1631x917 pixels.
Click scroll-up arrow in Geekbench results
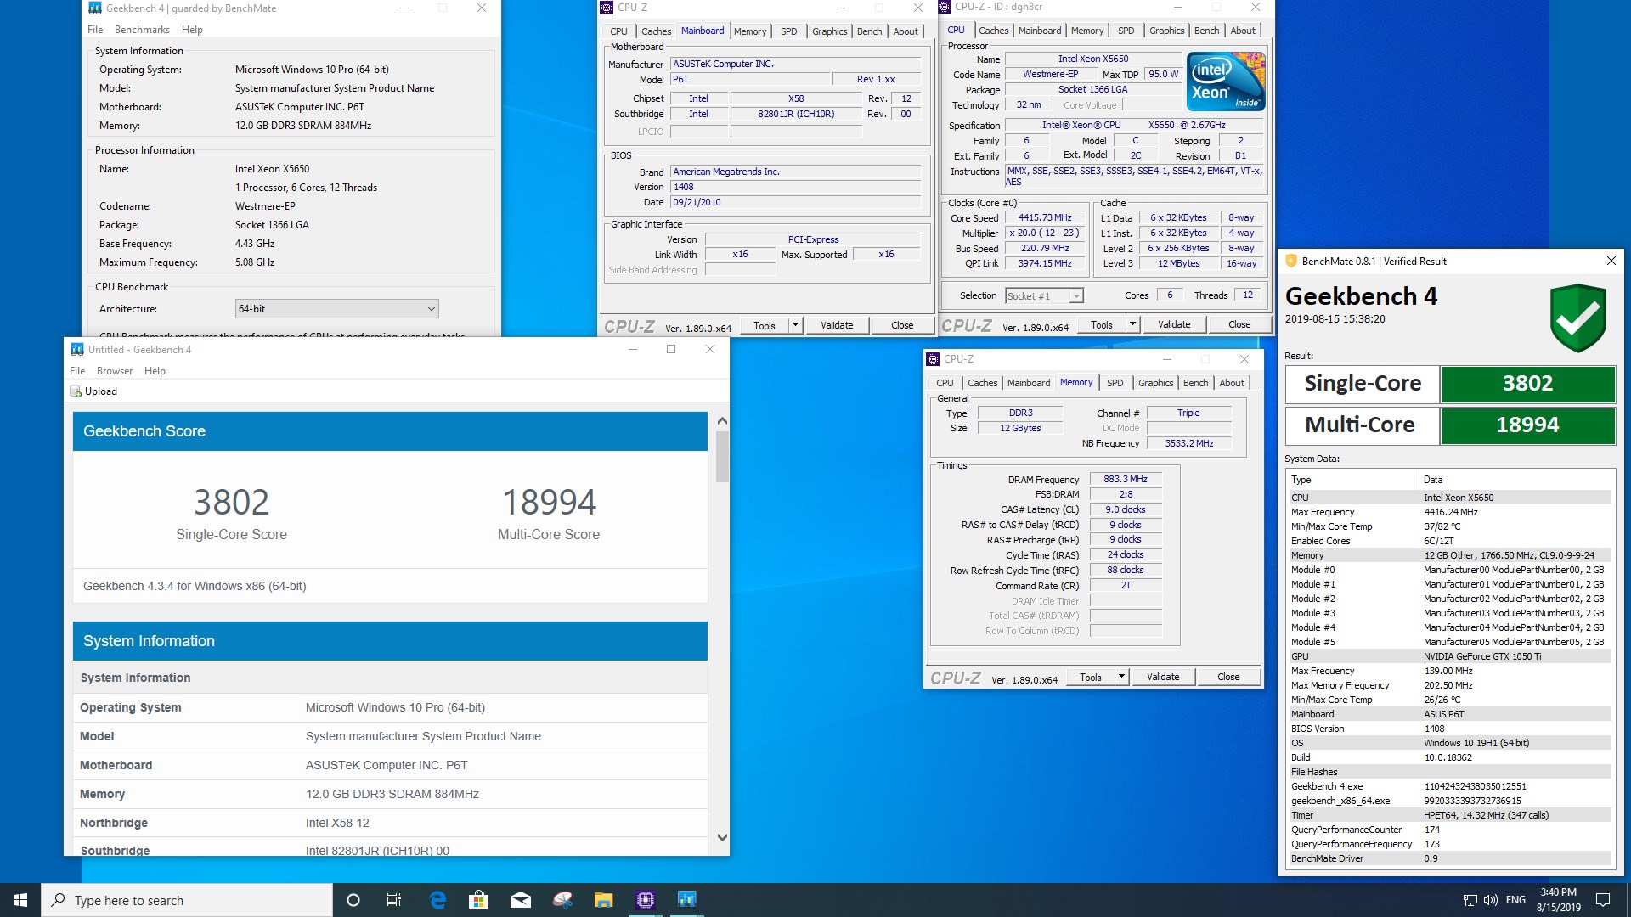tap(722, 421)
